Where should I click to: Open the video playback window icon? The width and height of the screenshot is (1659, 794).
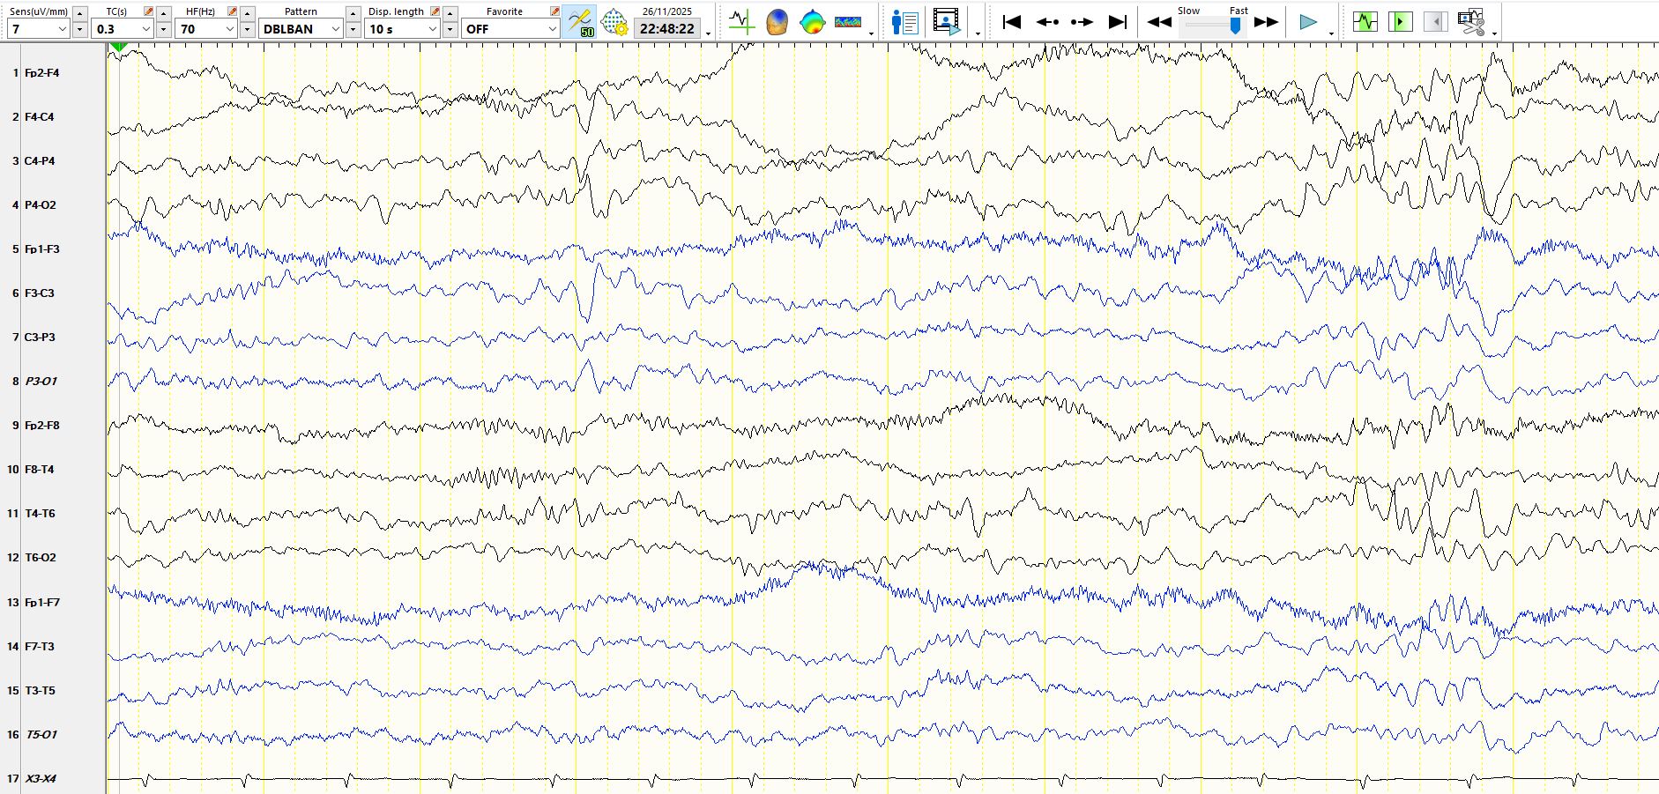[947, 21]
